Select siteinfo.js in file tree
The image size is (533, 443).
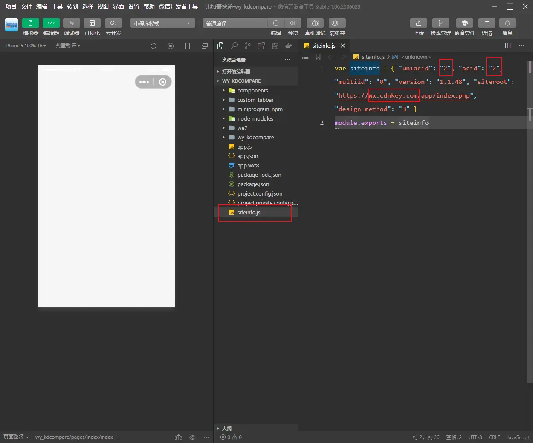tap(256, 212)
